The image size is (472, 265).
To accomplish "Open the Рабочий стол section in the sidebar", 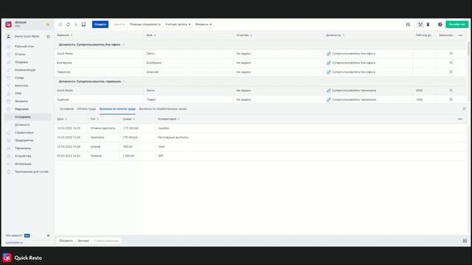I will pos(24,46).
